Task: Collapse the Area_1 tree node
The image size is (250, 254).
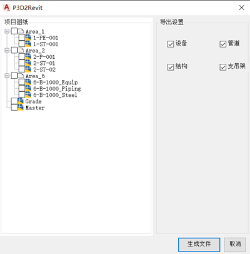Action: [x=7, y=31]
